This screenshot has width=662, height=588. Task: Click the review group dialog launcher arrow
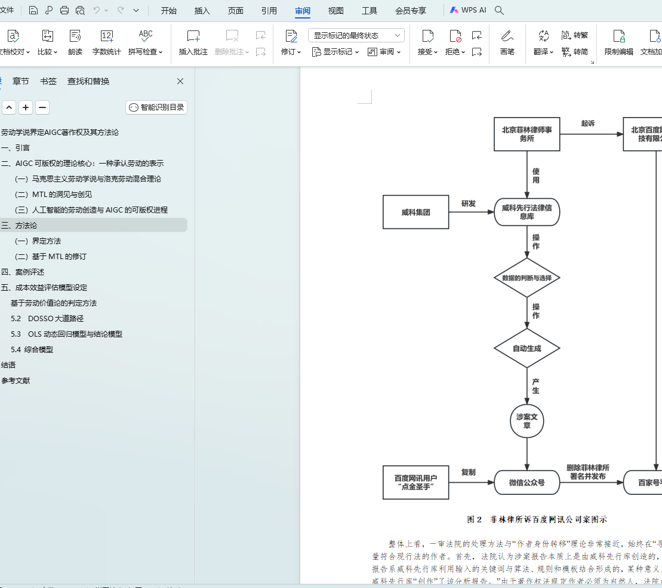tap(592, 62)
